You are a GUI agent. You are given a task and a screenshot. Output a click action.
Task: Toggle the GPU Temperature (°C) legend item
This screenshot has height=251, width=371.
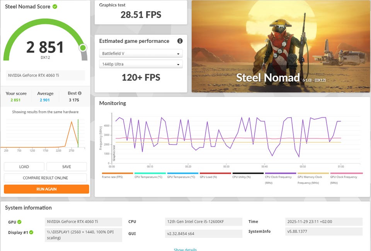(x=183, y=175)
